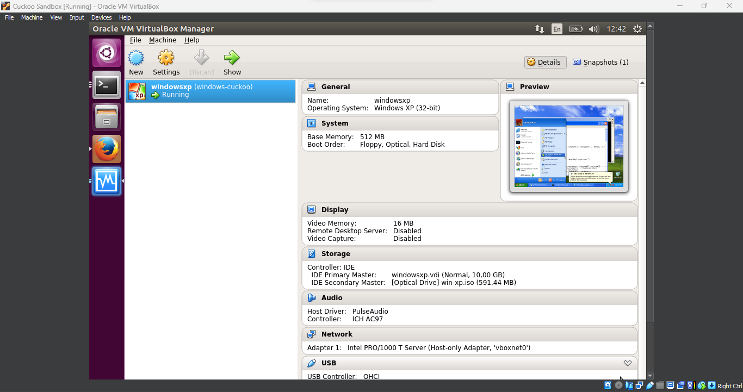Click the shared folders status bar icon
Viewport: 743px width, 392px height.
pyautogui.click(x=660, y=385)
